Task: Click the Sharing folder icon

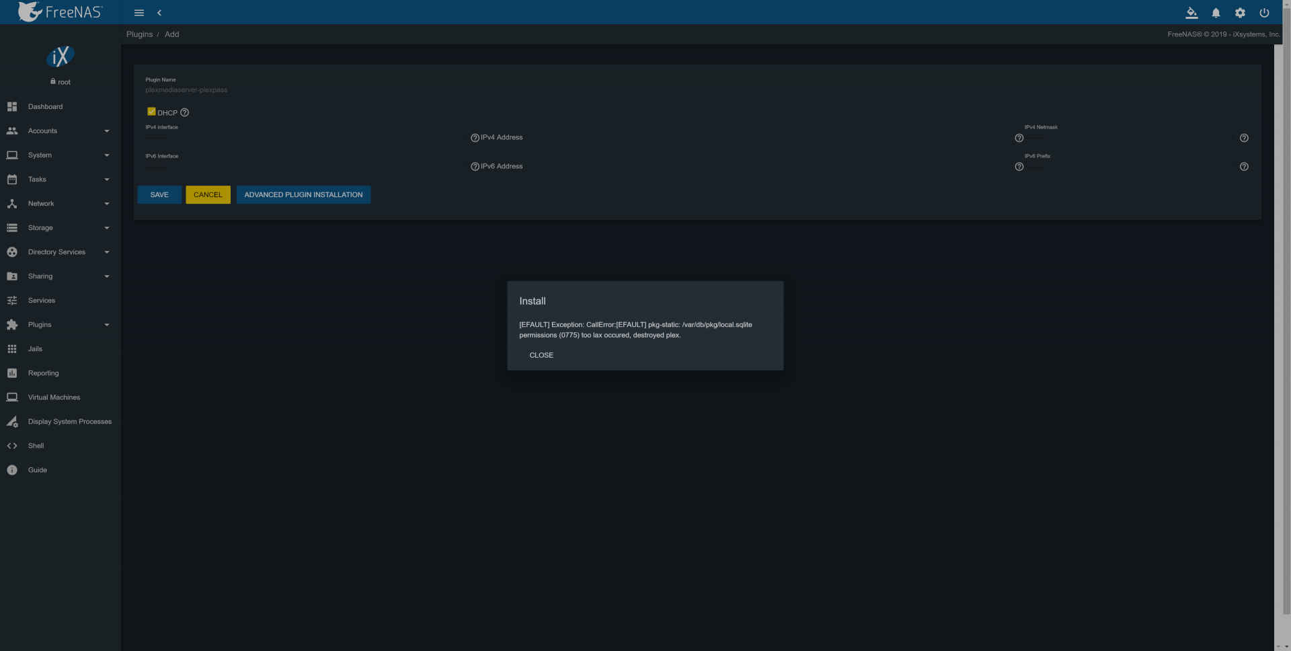Action: point(12,276)
